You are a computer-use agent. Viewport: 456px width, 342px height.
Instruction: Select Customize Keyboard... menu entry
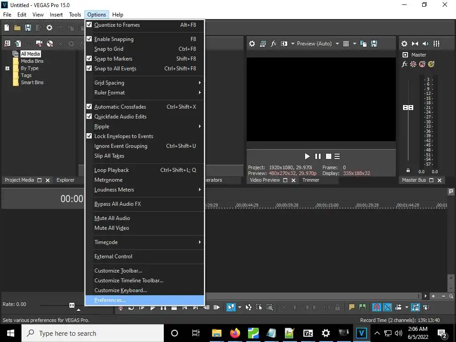(x=145, y=290)
